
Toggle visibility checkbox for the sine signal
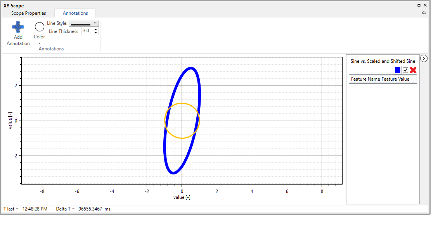(x=405, y=70)
